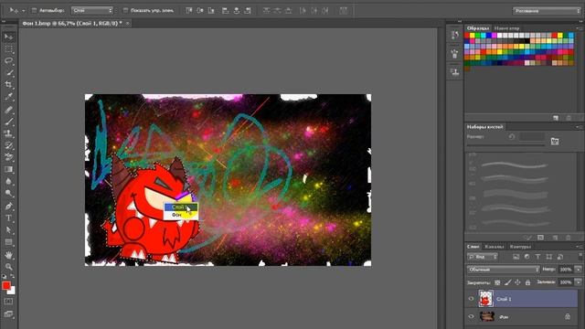Toggle lock image pixels brush icon
Screen dimensions: 585x329
point(507,282)
